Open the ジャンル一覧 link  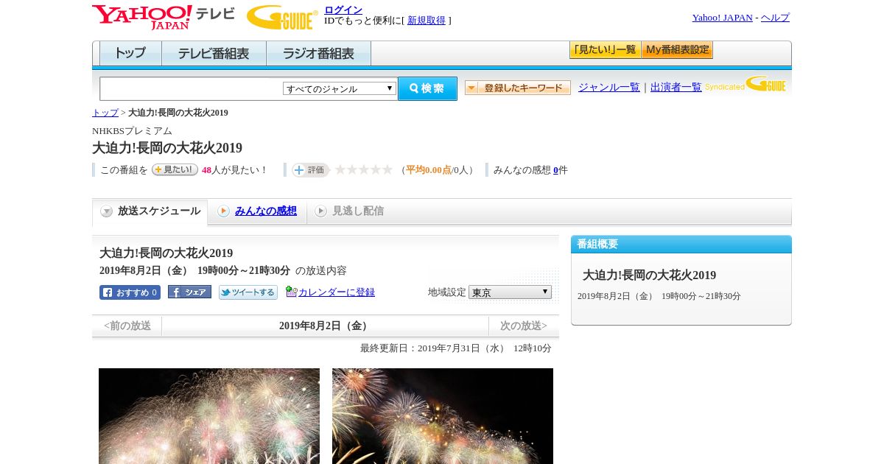tap(609, 87)
